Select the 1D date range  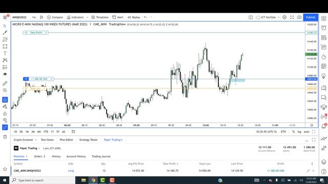(15, 132)
